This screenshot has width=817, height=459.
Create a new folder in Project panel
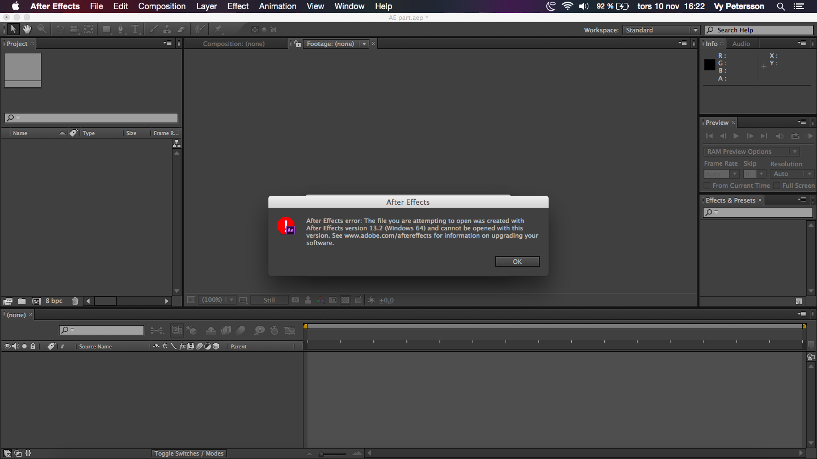pos(22,301)
